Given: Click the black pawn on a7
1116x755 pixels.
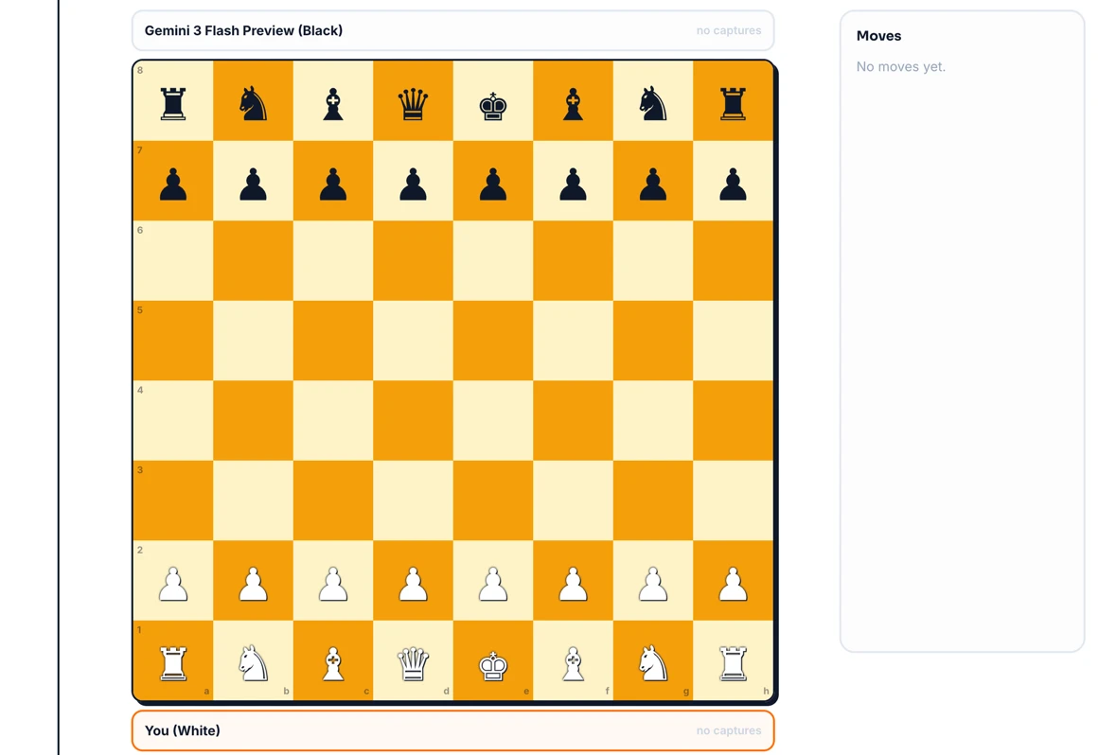Looking at the screenshot, I should pyautogui.click(x=173, y=184).
